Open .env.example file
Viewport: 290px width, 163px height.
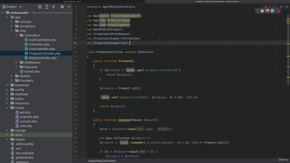[x=24, y=153]
